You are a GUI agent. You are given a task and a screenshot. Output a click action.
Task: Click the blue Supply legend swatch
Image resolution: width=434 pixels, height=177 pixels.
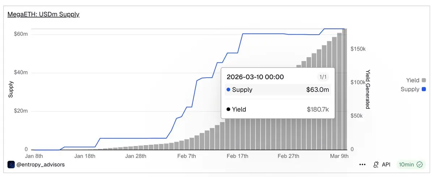point(424,89)
